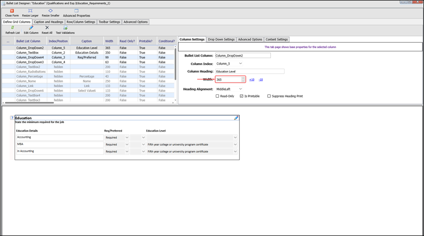Open the top-level Advanced Options tab
The image size is (424, 236).
click(x=136, y=22)
